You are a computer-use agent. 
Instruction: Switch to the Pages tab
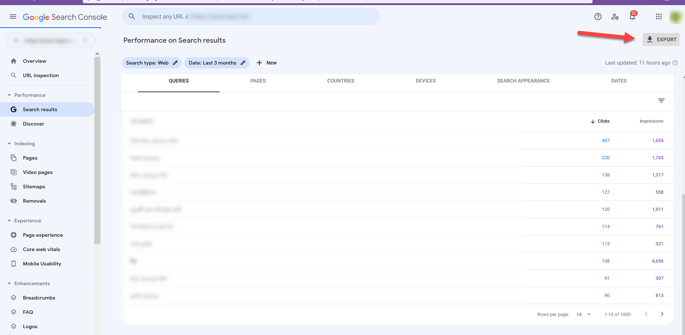pyautogui.click(x=258, y=81)
